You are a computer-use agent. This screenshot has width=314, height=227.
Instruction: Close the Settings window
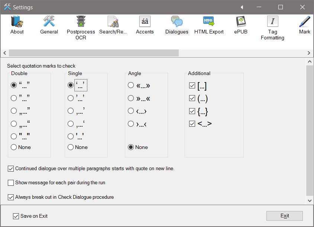click(302, 7)
